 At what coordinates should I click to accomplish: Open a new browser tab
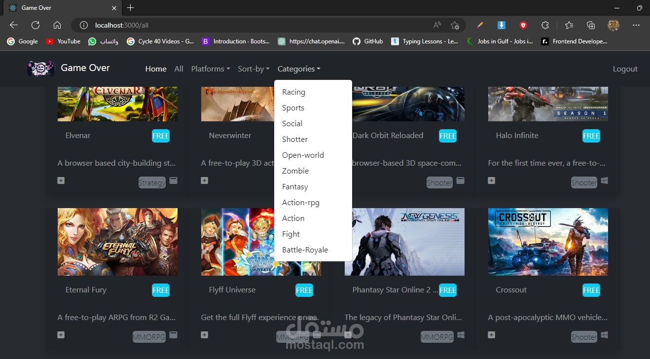point(130,8)
